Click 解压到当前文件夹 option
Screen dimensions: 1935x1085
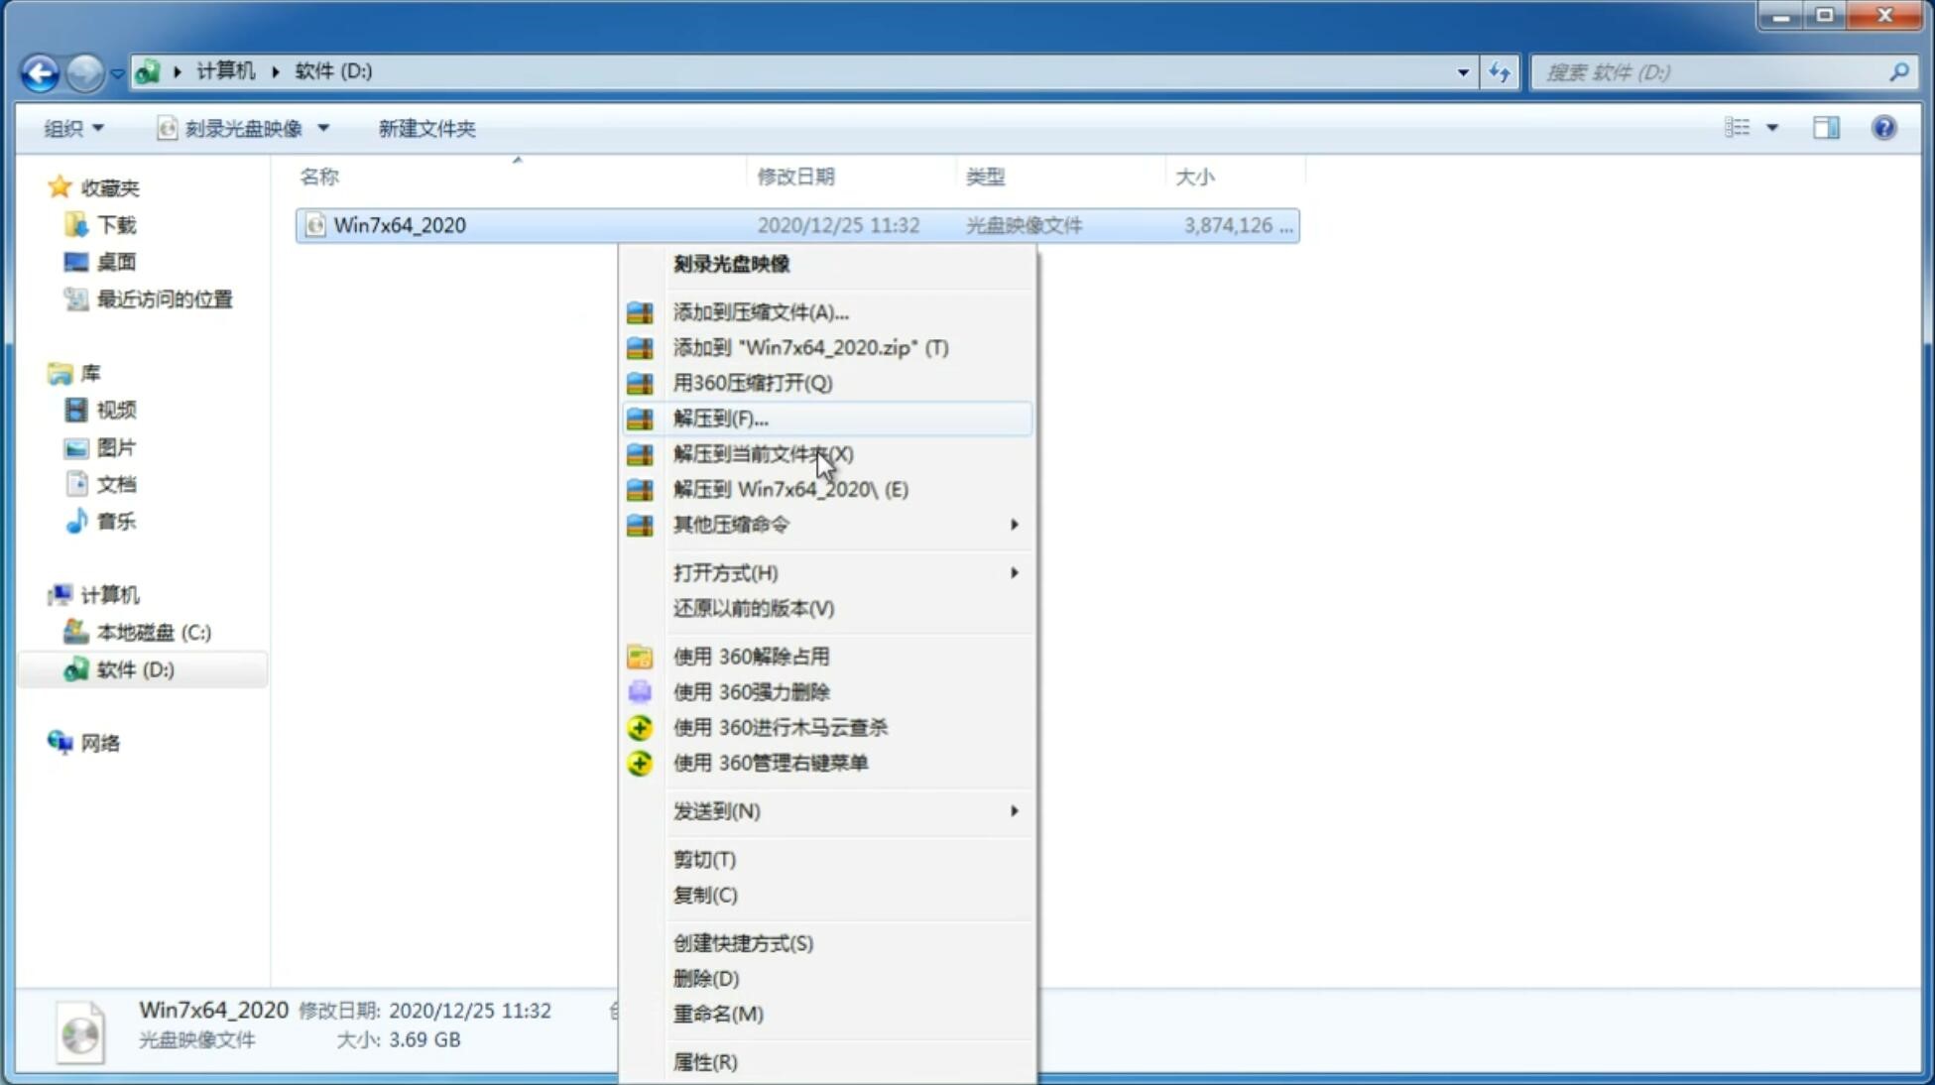(x=763, y=453)
